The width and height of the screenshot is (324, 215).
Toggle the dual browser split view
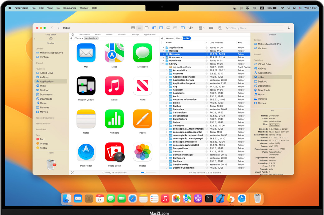[x=183, y=28]
